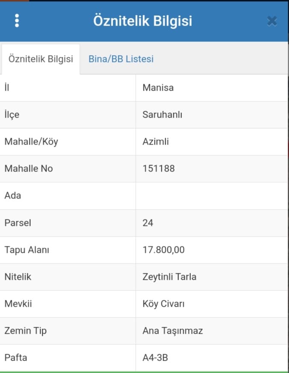Click the Zemin Tip row label
Image resolution: width=289 pixels, height=373 pixels.
[26, 331]
